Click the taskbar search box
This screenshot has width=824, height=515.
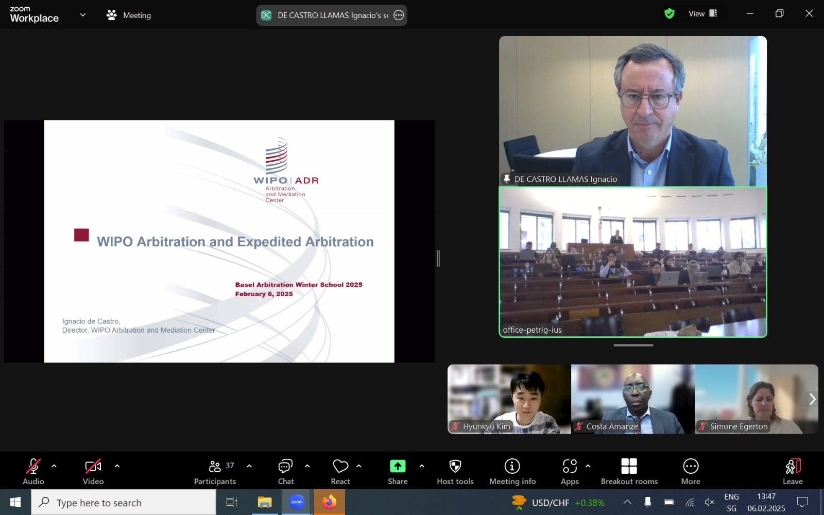pyautogui.click(x=124, y=503)
